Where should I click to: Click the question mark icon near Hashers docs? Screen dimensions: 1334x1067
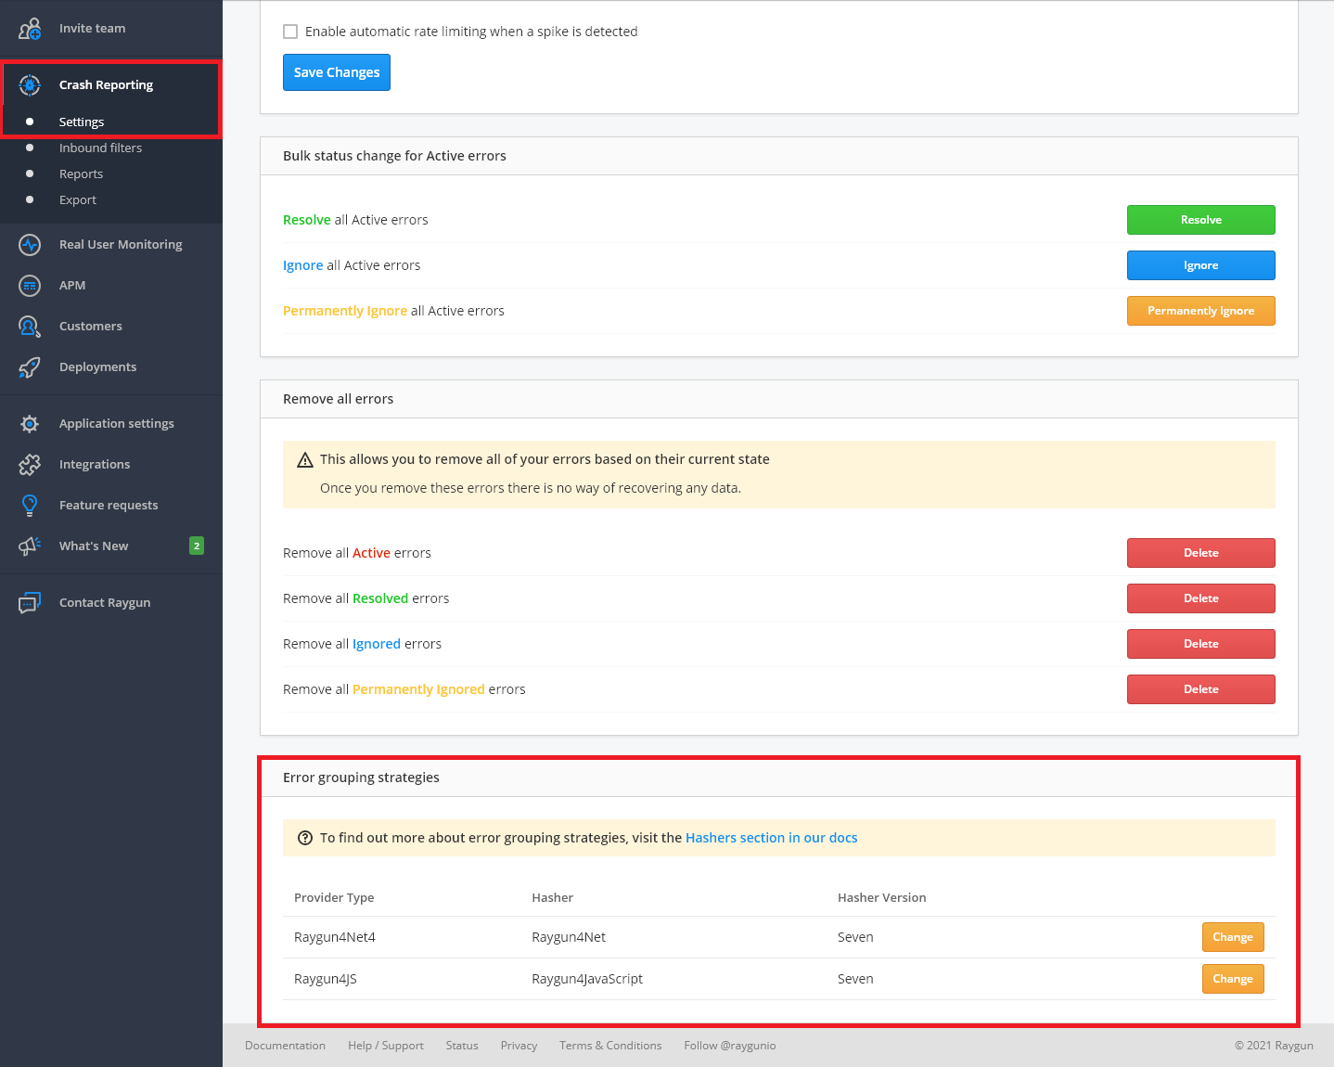304,838
